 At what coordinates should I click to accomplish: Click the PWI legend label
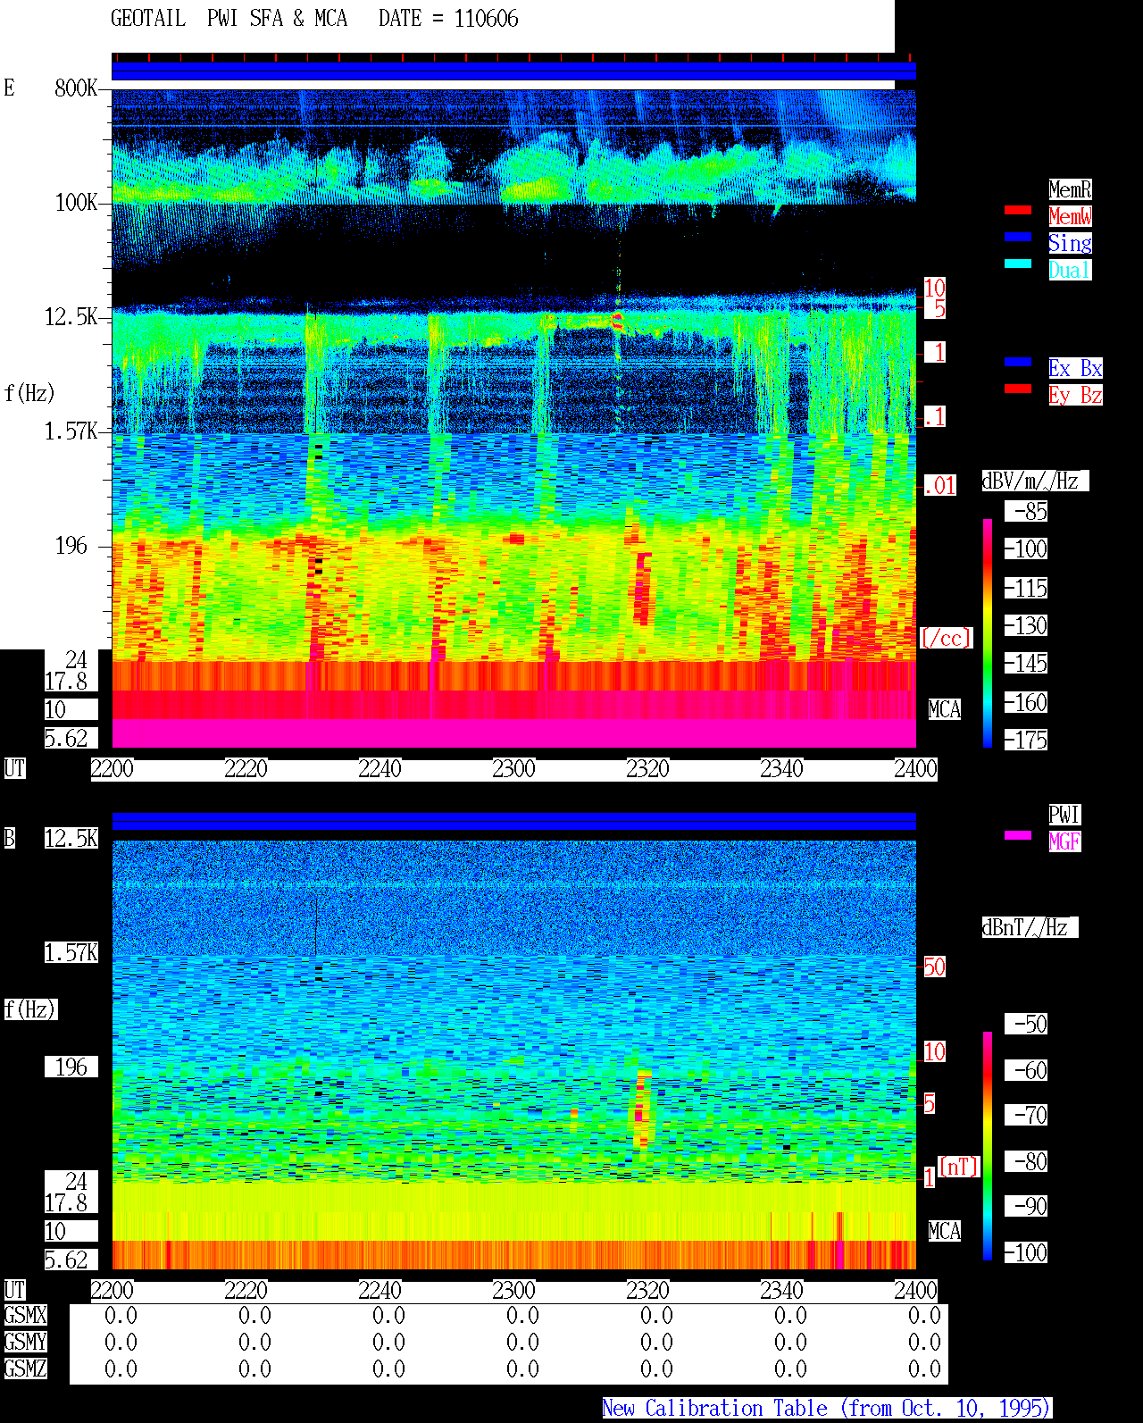[1064, 815]
